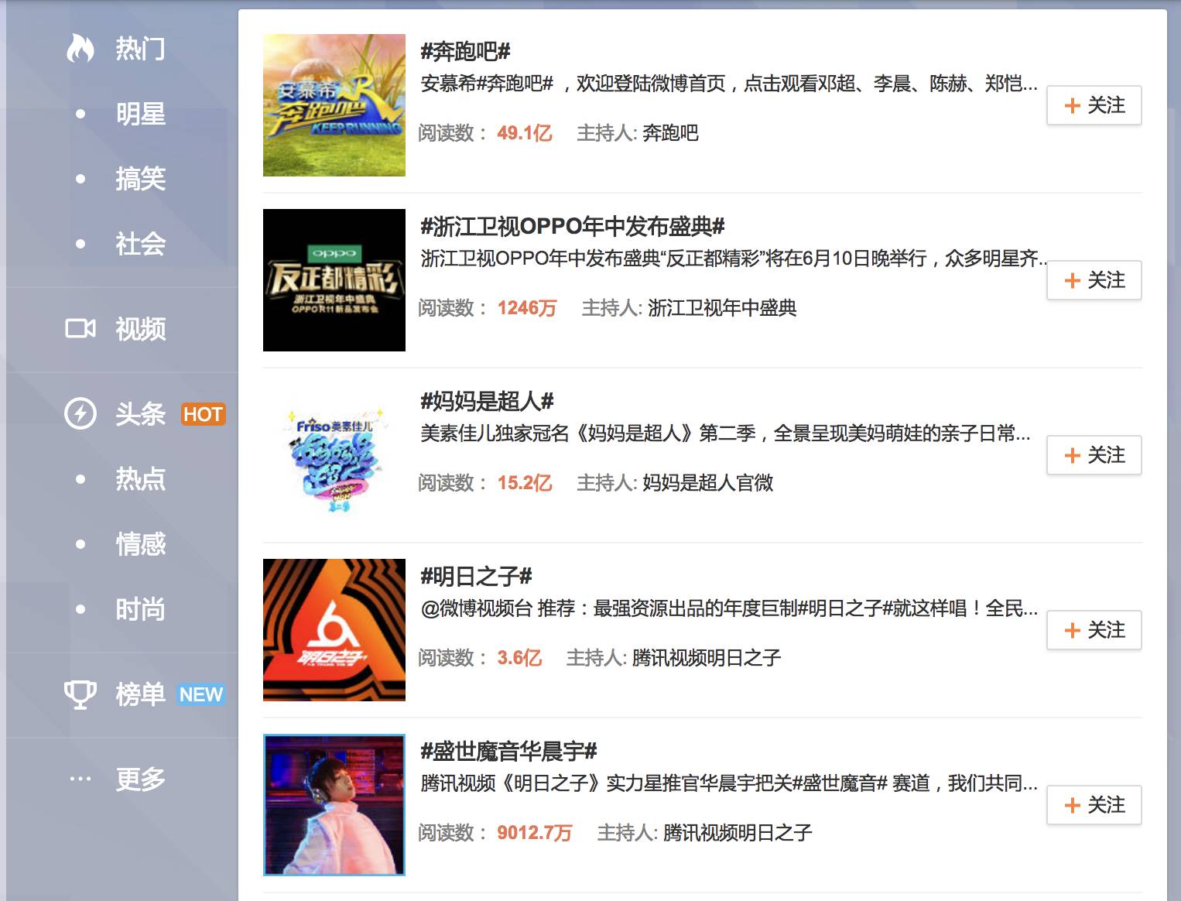Select the 社会 category
The width and height of the screenshot is (1181, 901).
click(x=140, y=244)
